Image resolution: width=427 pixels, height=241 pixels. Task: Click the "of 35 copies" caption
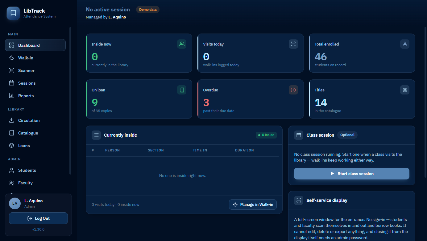tap(102, 111)
